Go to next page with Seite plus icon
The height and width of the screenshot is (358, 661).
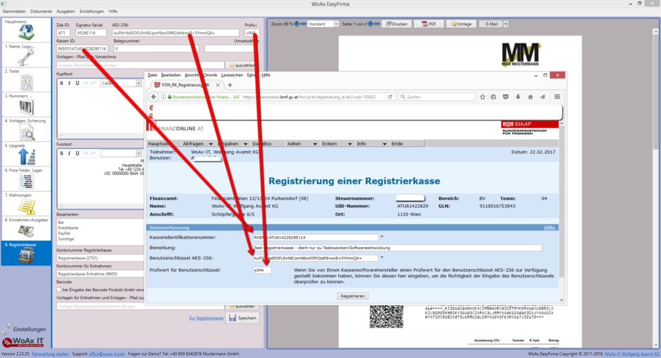(370, 24)
